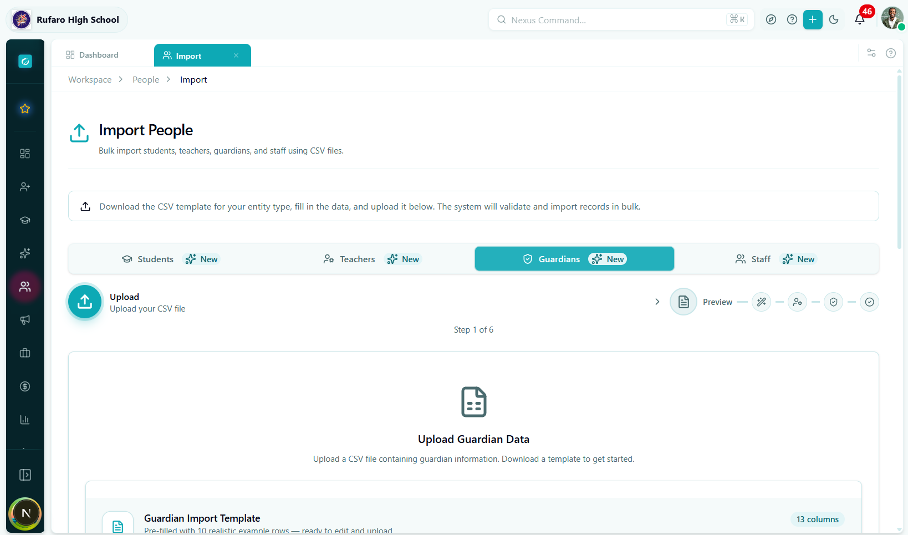Click the Upload step circle icon

click(x=85, y=302)
